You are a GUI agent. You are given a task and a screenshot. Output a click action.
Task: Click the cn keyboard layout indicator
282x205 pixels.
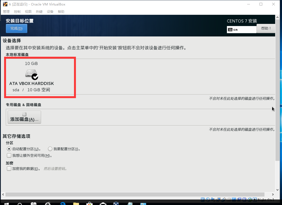(241, 30)
